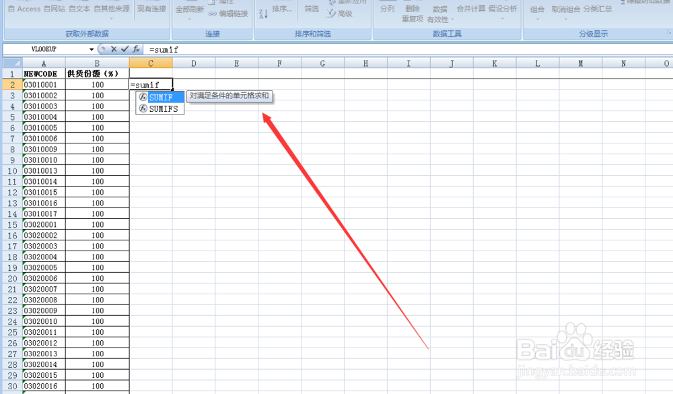Click cell containing 03020013
Screen dimensions: 673x394
tap(44, 354)
